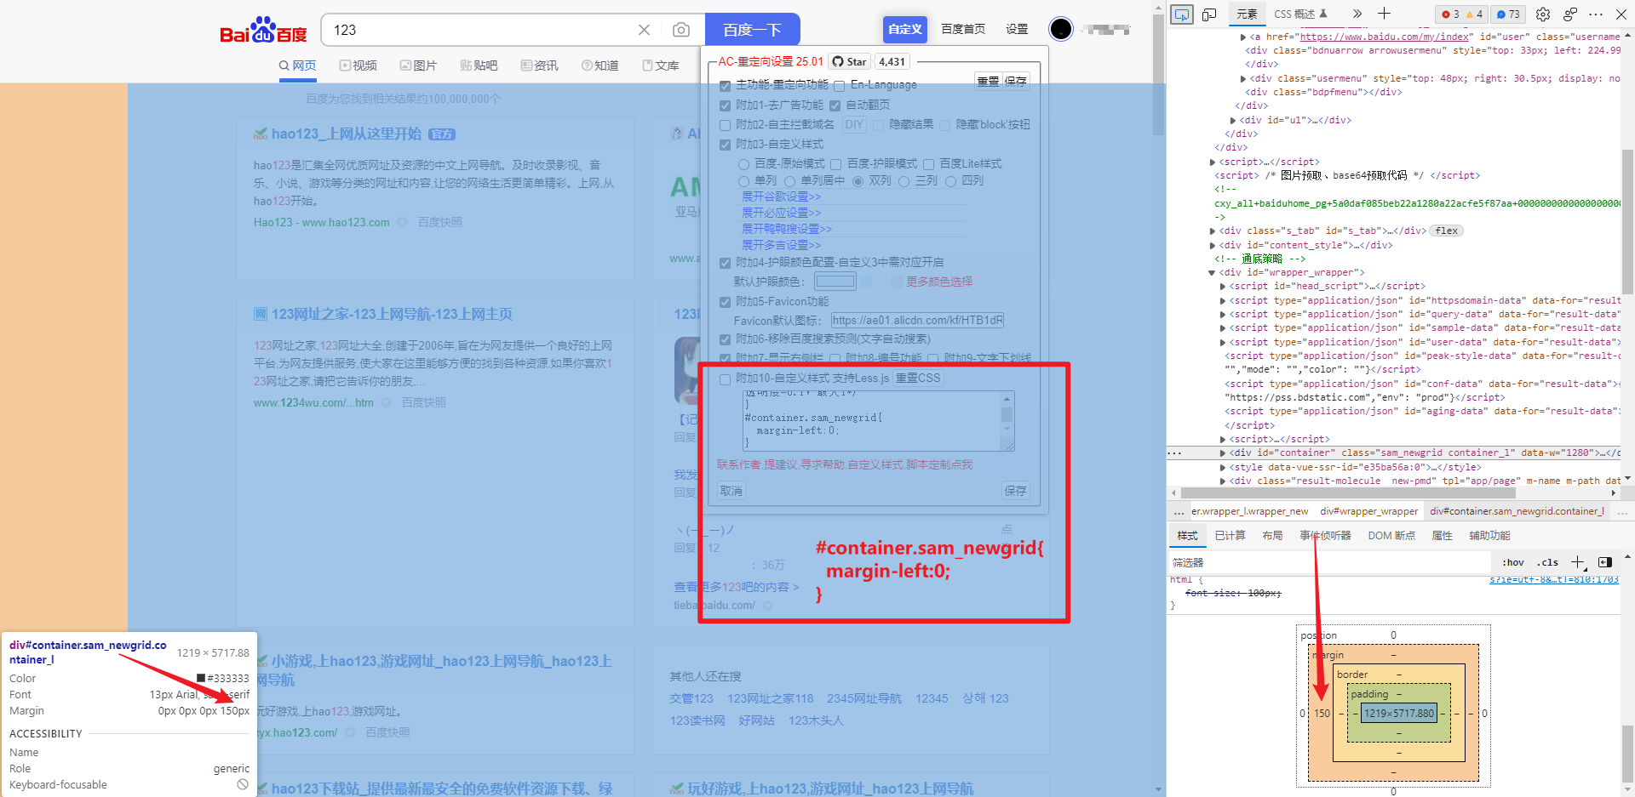This screenshot has width=1635, height=797.
Task: Click the camera image-search icon in search box
Action: coord(681,30)
